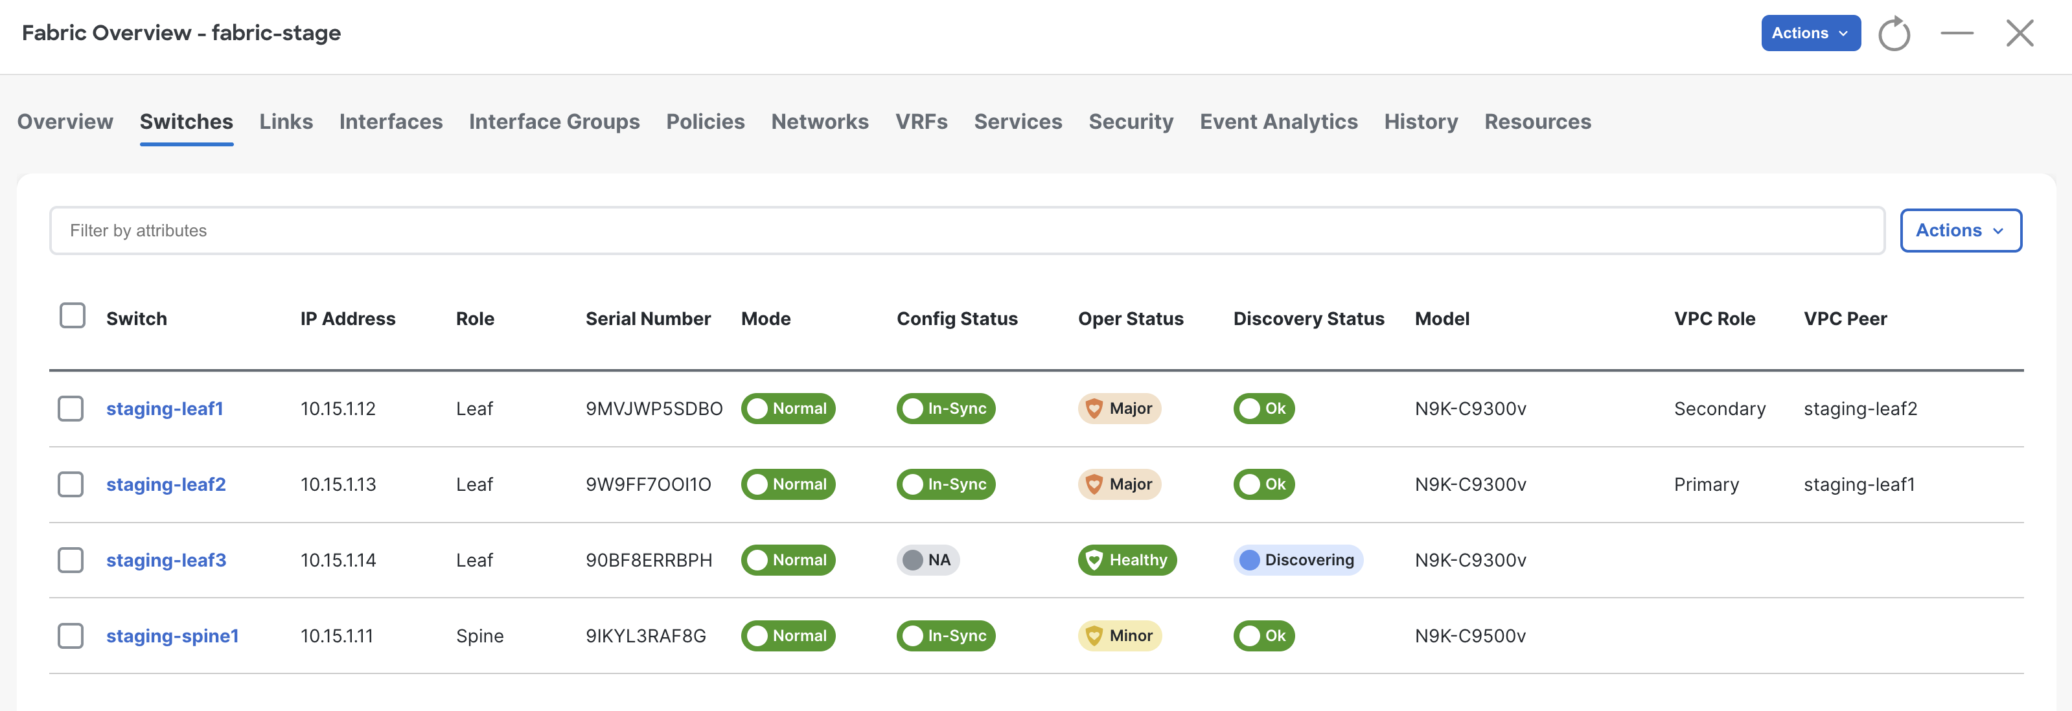The height and width of the screenshot is (711, 2072).
Task: Open the blue Actions dropdown in header
Action: (1811, 33)
